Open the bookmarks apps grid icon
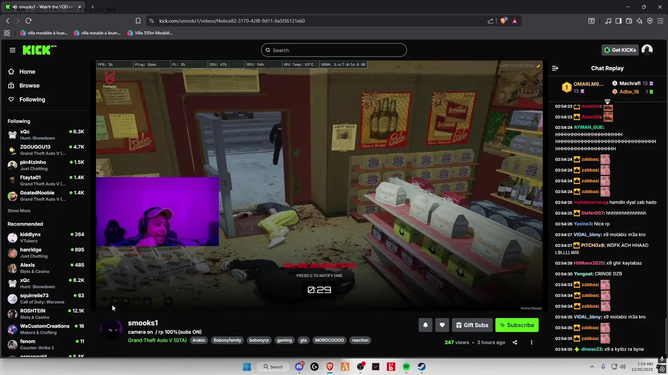This screenshot has width=668, height=375. (7, 33)
